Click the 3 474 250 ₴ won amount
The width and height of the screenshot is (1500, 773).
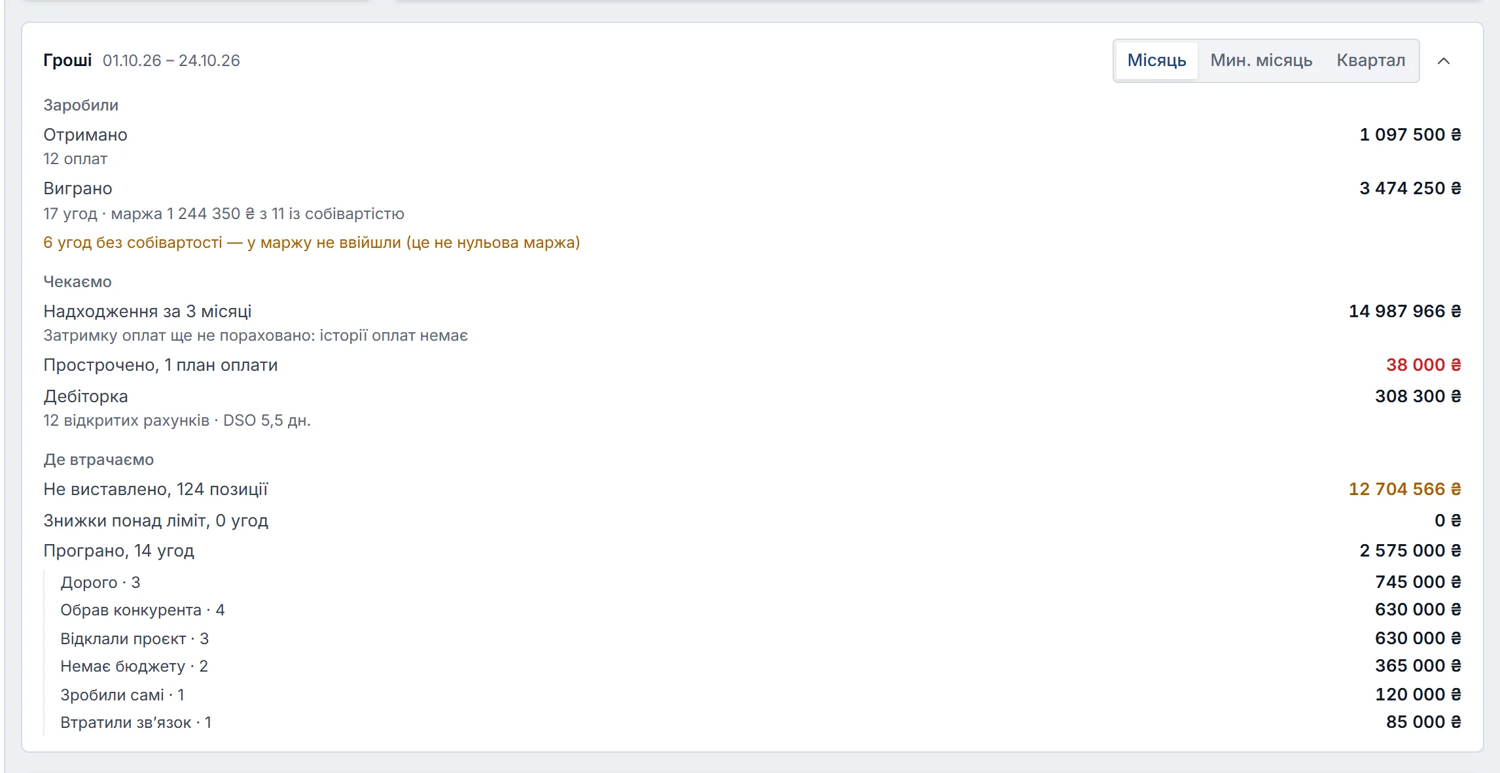point(1410,188)
